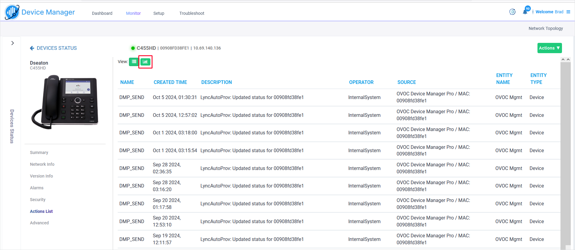
Task: Sort the table by Created Time column
Action: click(x=170, y=82)
